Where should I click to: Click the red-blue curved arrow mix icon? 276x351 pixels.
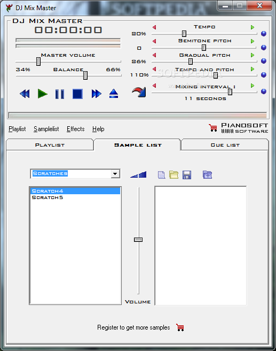click(x=139, y=92)
